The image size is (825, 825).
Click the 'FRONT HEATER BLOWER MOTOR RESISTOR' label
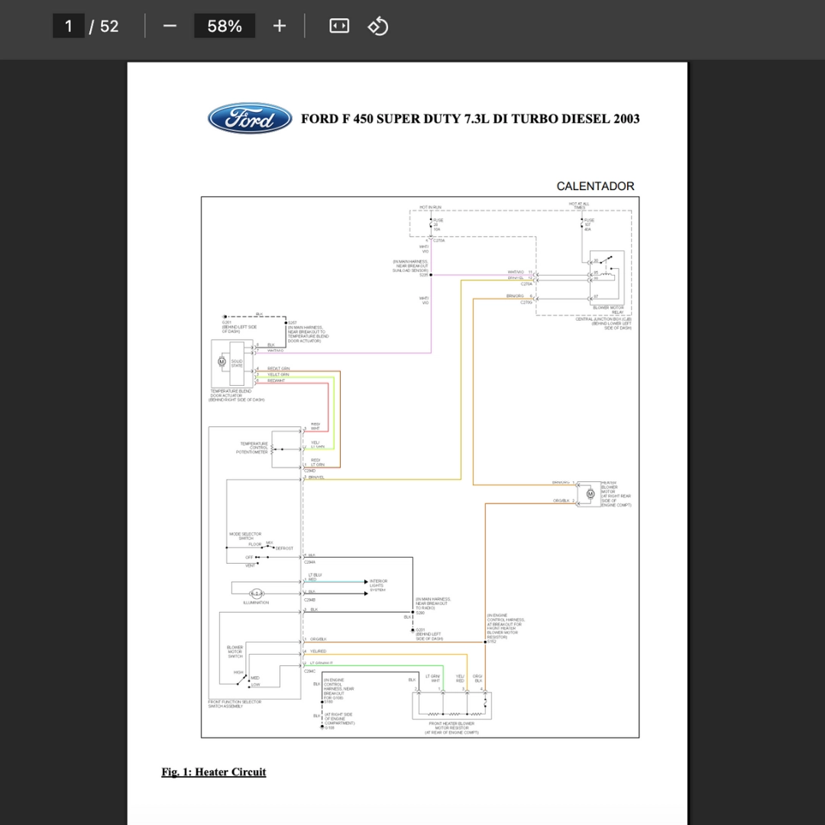pyautogui.click(x=451, y=726)
